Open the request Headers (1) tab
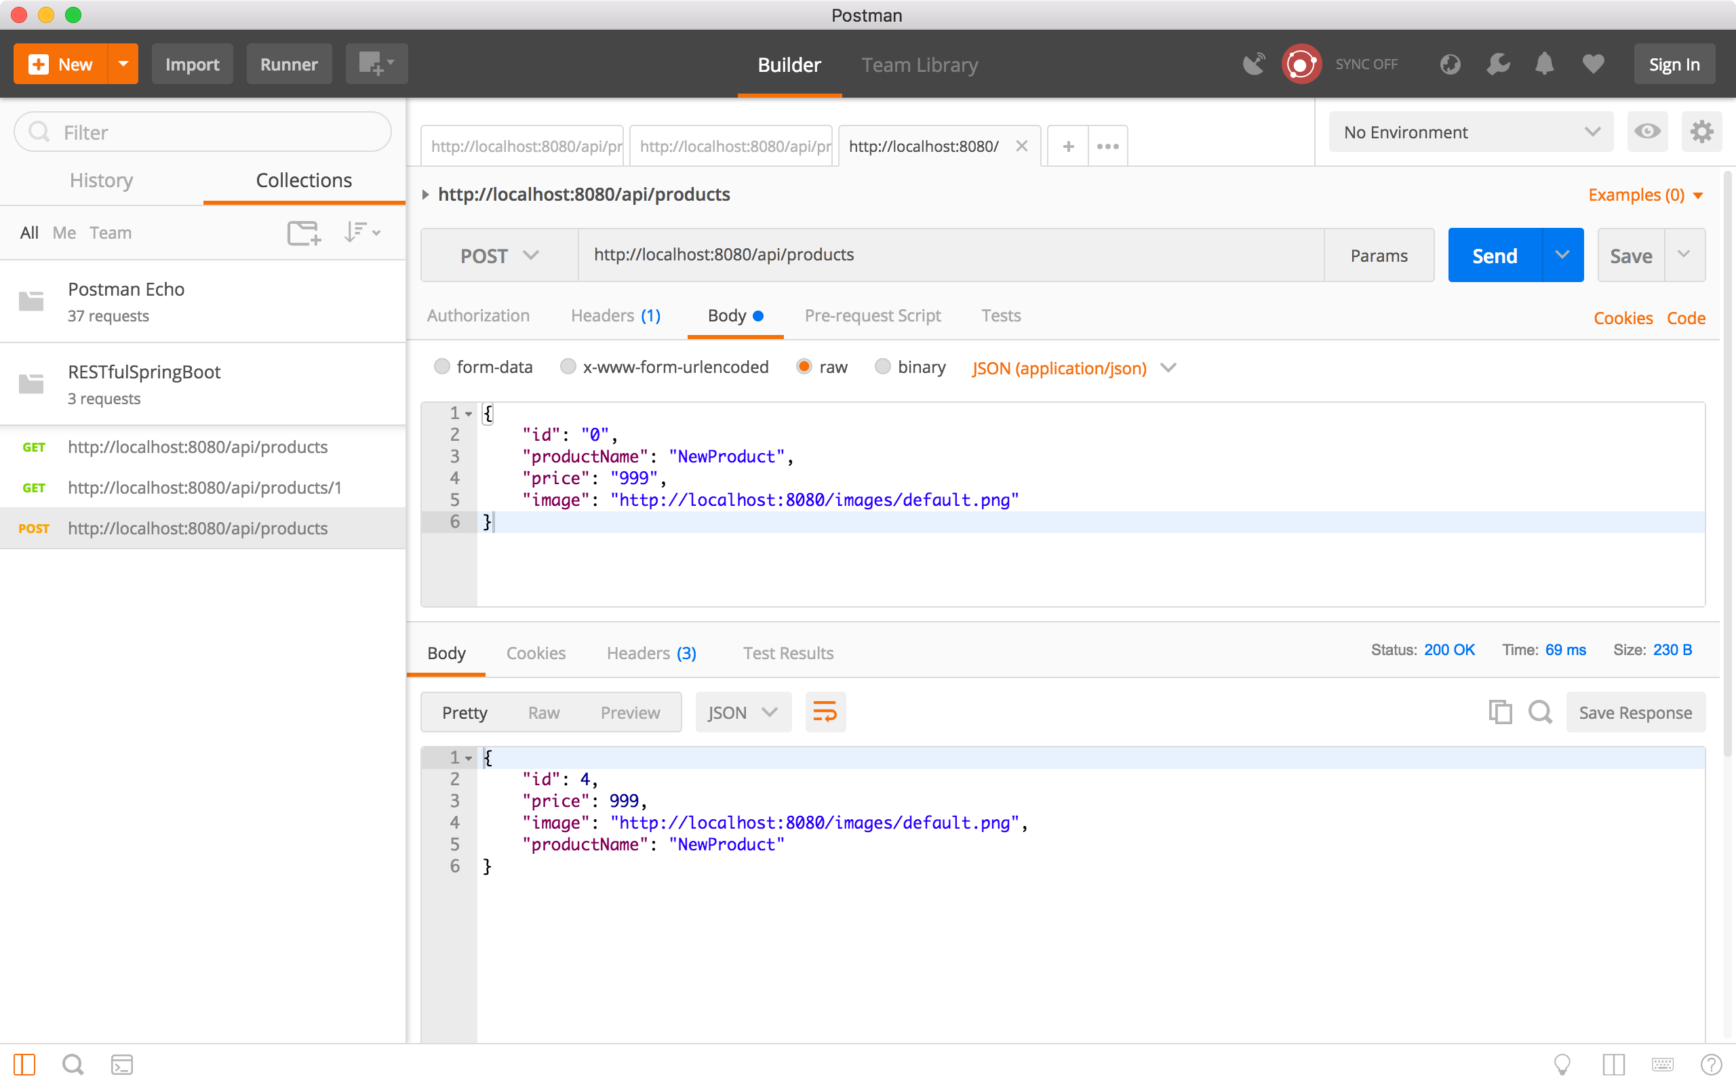Image resolution: width=1736 pixels, height=1085 pixels. click(616, 315)
